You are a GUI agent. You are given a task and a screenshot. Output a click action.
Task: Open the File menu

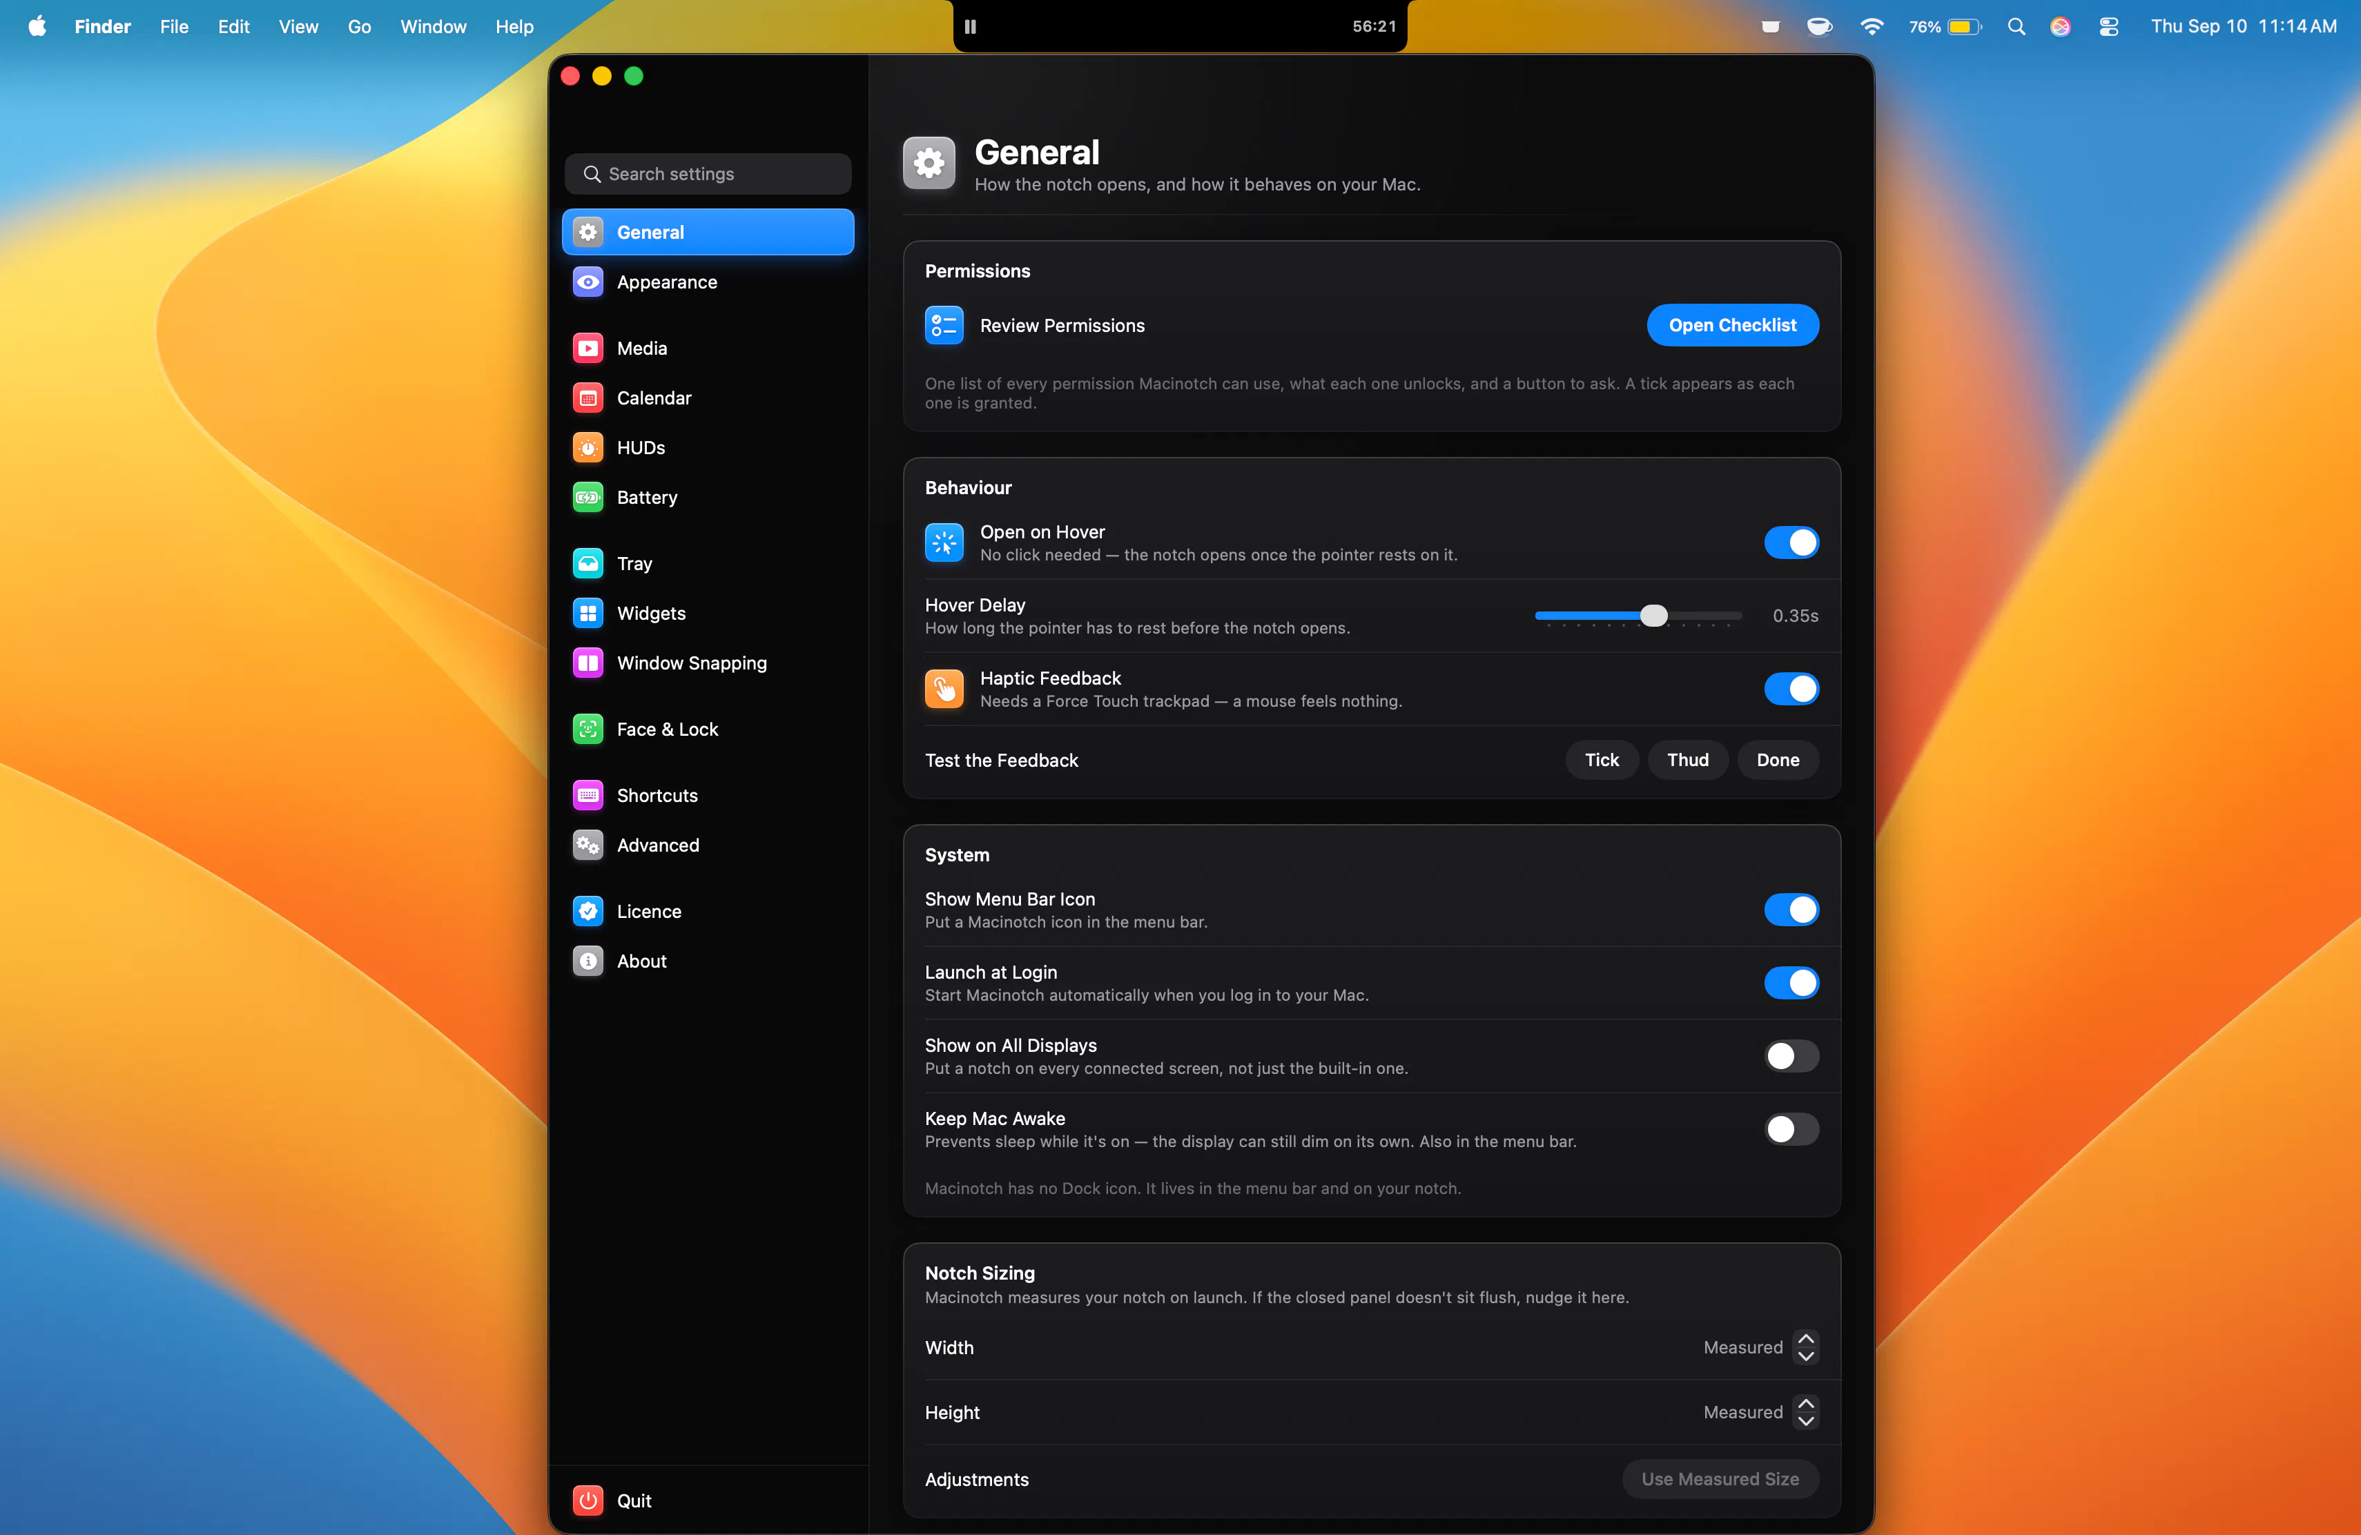pyautogui.click(x=173, y=27)
